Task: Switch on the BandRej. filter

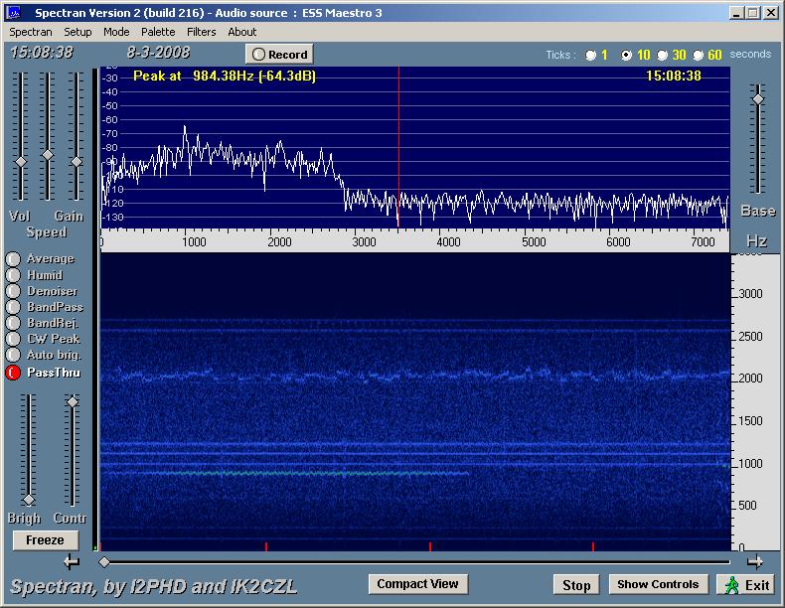Action: (13, 323)
